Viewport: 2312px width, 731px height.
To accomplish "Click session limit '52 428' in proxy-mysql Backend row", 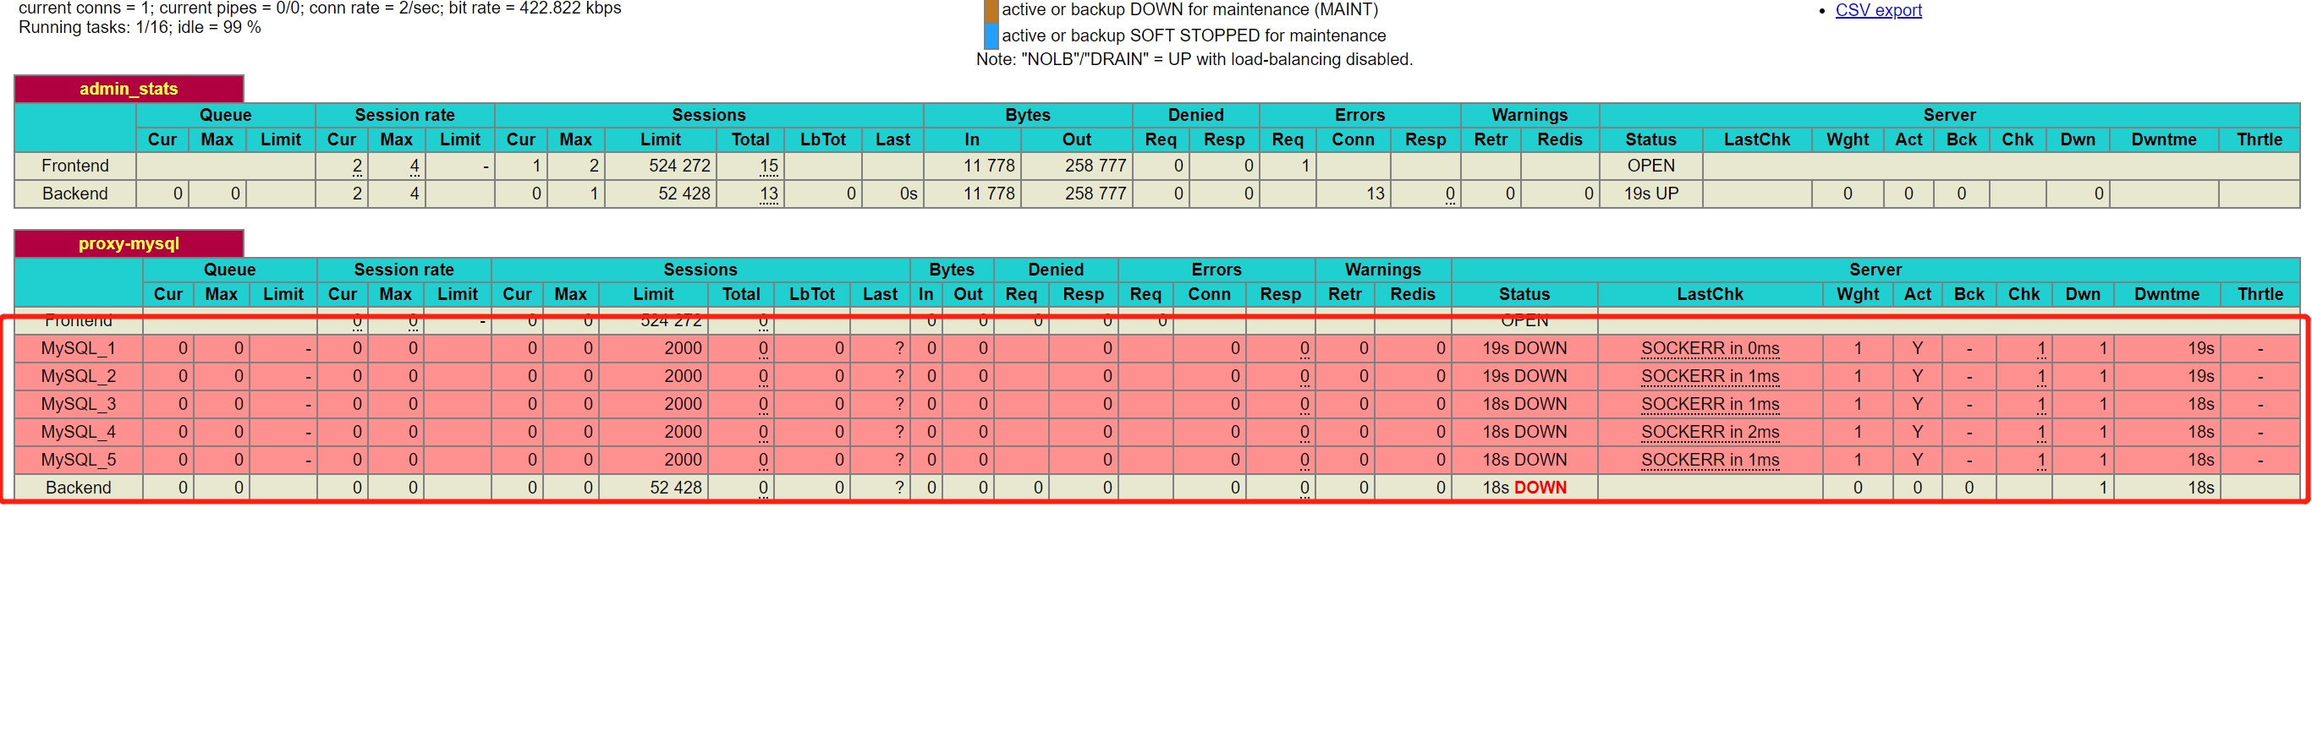I will click(676, 487).
